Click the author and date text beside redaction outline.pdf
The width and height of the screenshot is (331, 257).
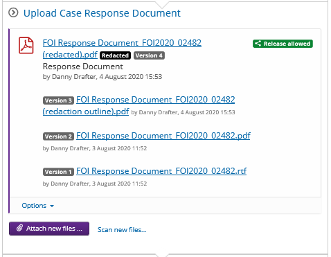click(183, 112)
